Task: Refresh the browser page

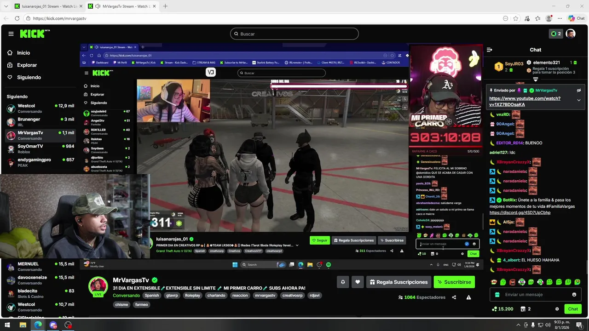Action: point(17,18)
